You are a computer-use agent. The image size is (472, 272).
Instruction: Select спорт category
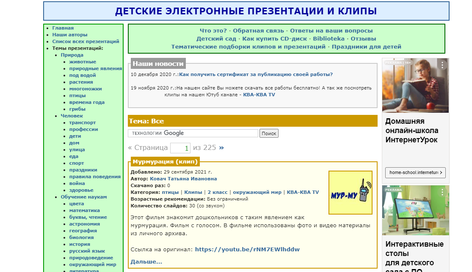pos(77,163)
